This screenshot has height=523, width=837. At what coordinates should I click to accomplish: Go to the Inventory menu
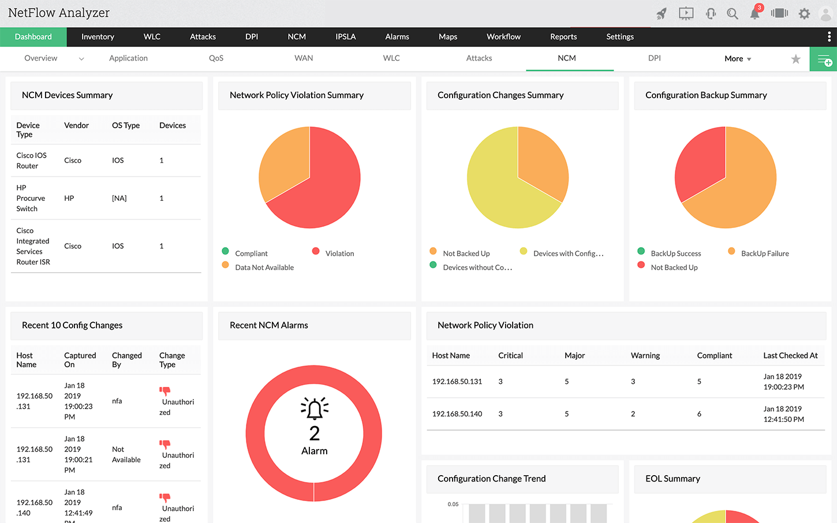click(x=98, y=37)
